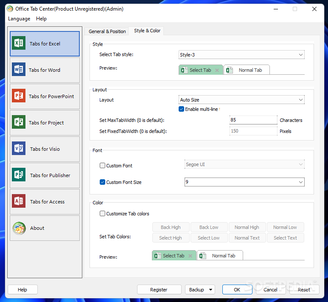Click the Help button at bottom left
328x302 pixels.
pyautogui.click(x=22, y=289)
